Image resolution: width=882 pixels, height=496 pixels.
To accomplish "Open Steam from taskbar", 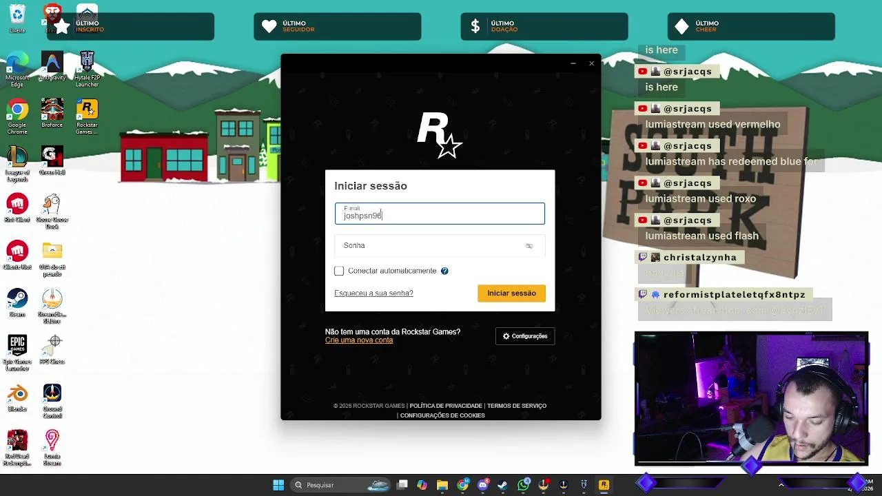I will tap(503, 485).
